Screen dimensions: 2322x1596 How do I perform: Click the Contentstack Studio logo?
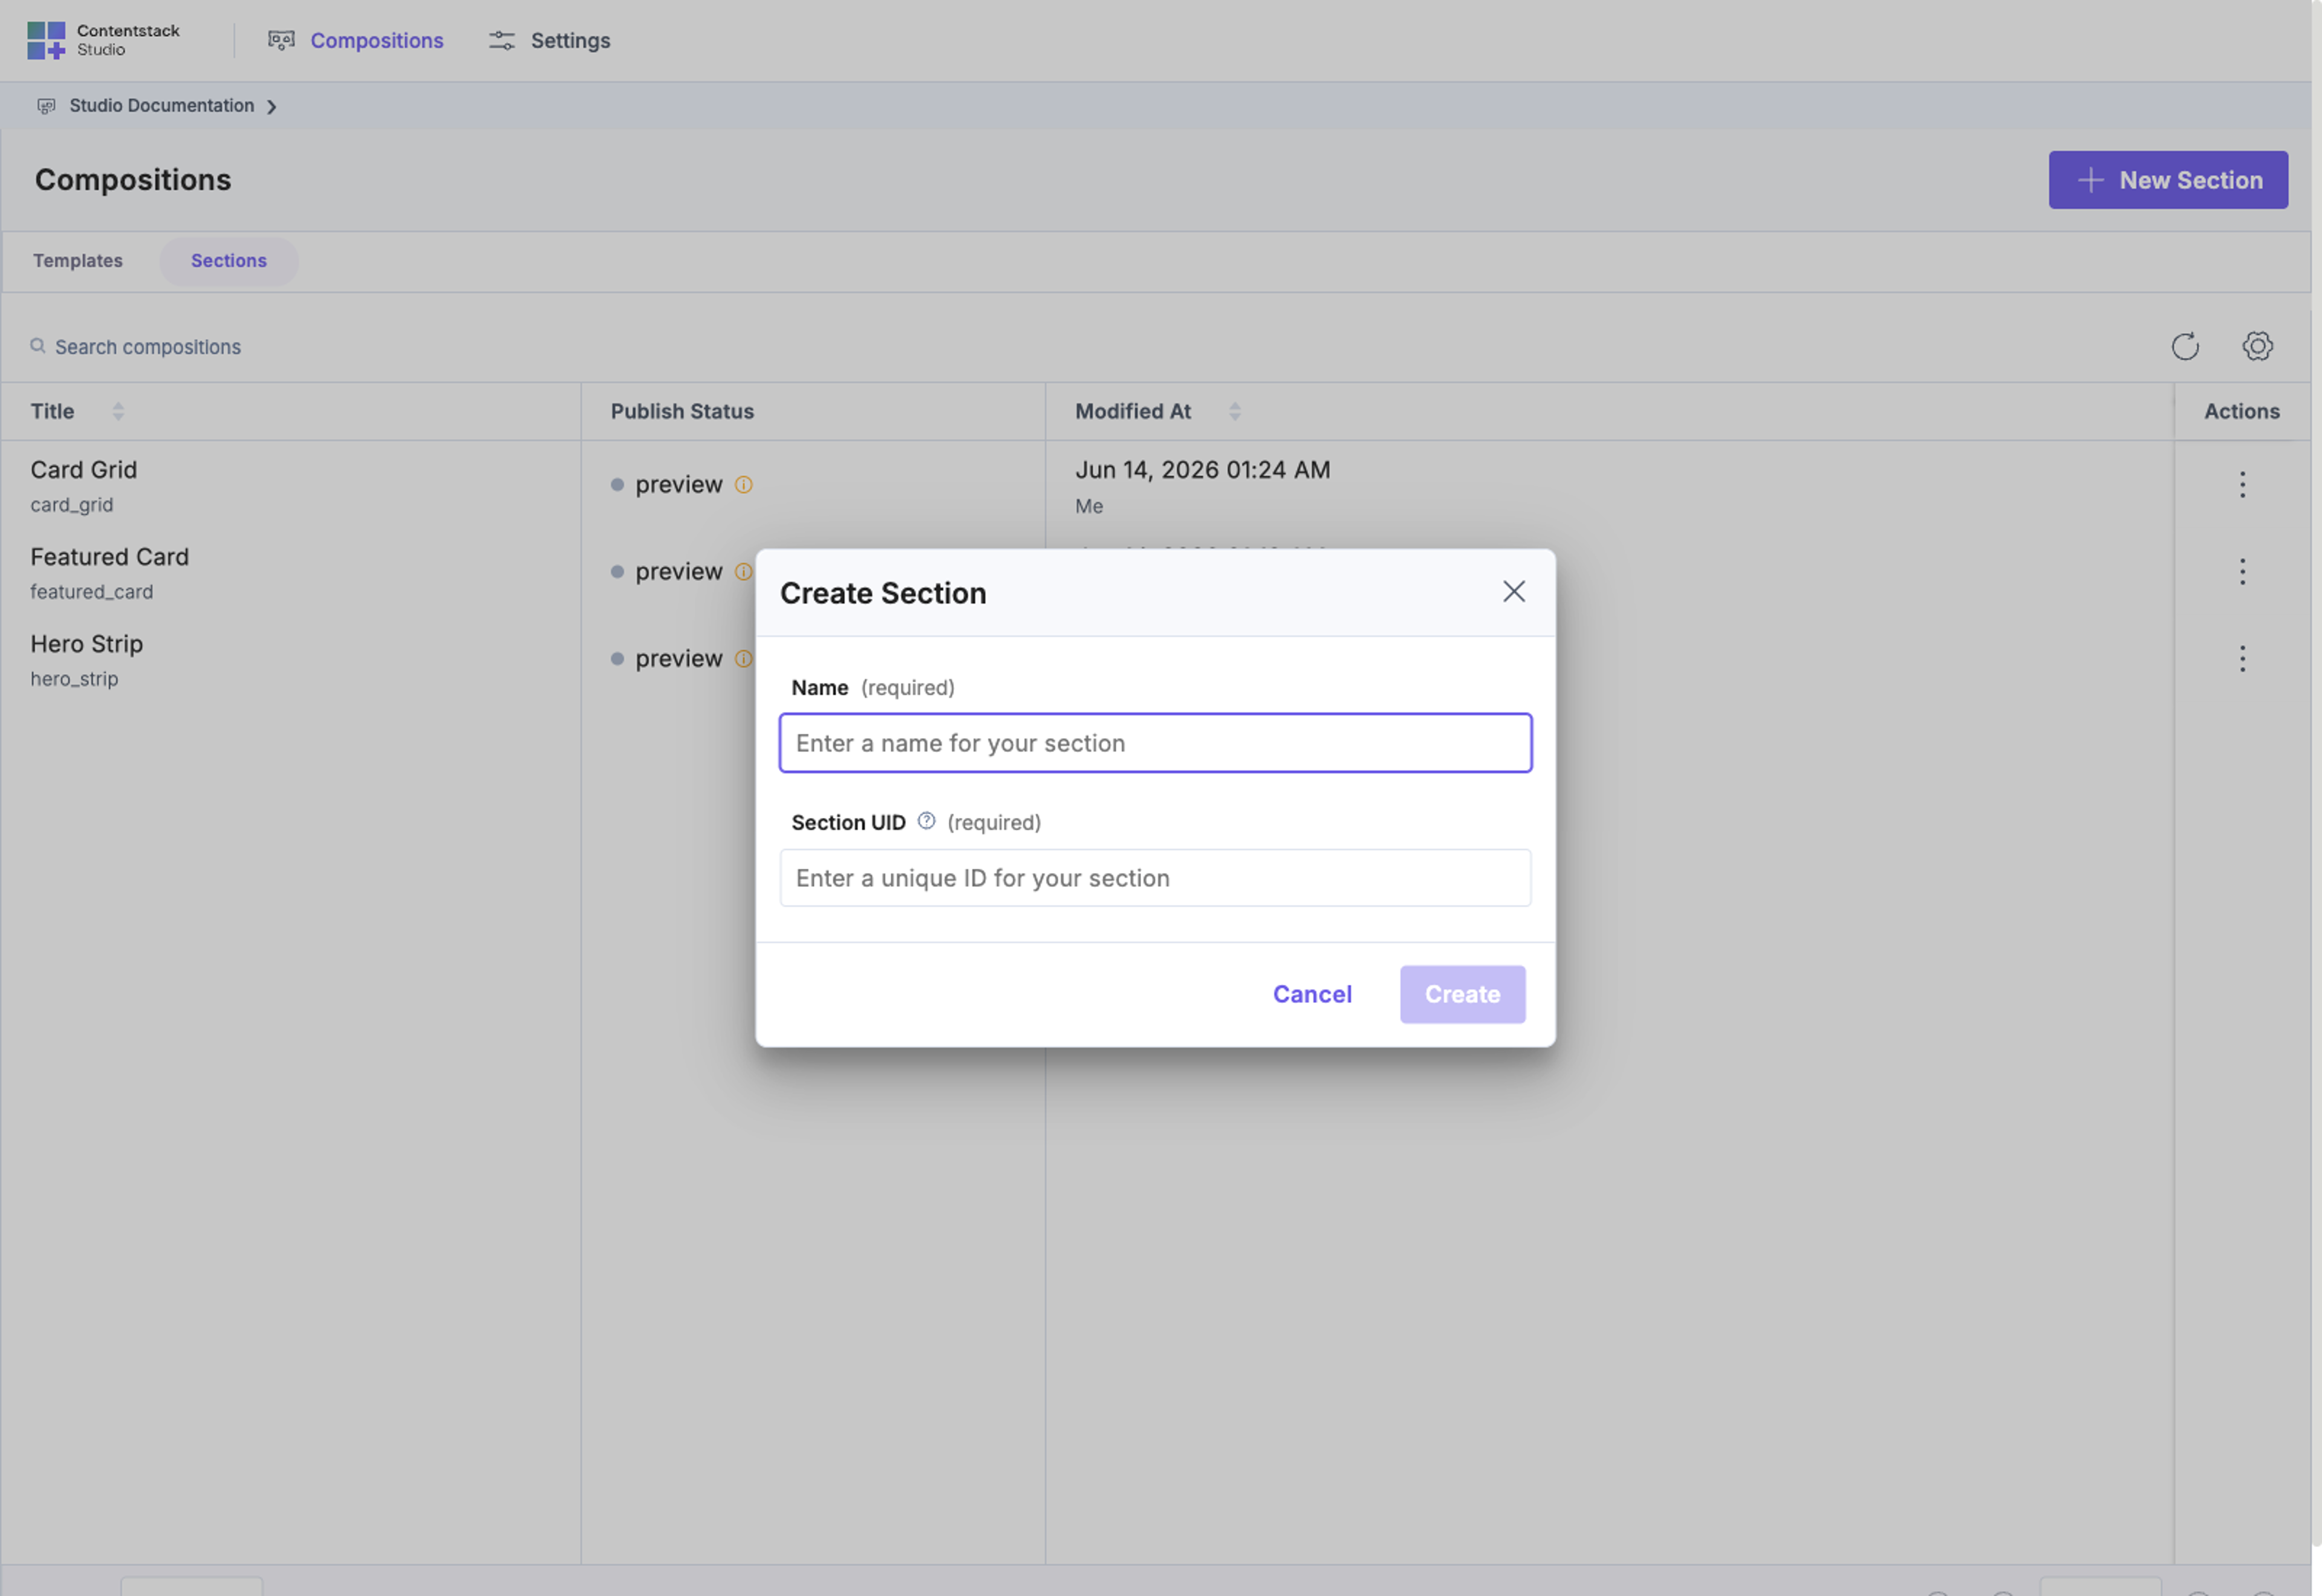103,40
